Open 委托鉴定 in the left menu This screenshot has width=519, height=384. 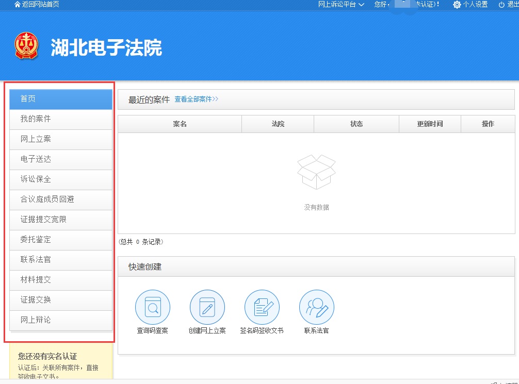pyautogui.click(x=61, y=240)
